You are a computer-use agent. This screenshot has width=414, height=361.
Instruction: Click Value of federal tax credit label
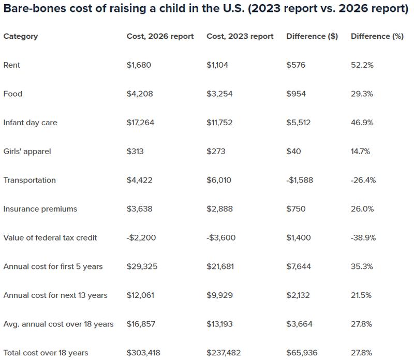click(50, 238)
